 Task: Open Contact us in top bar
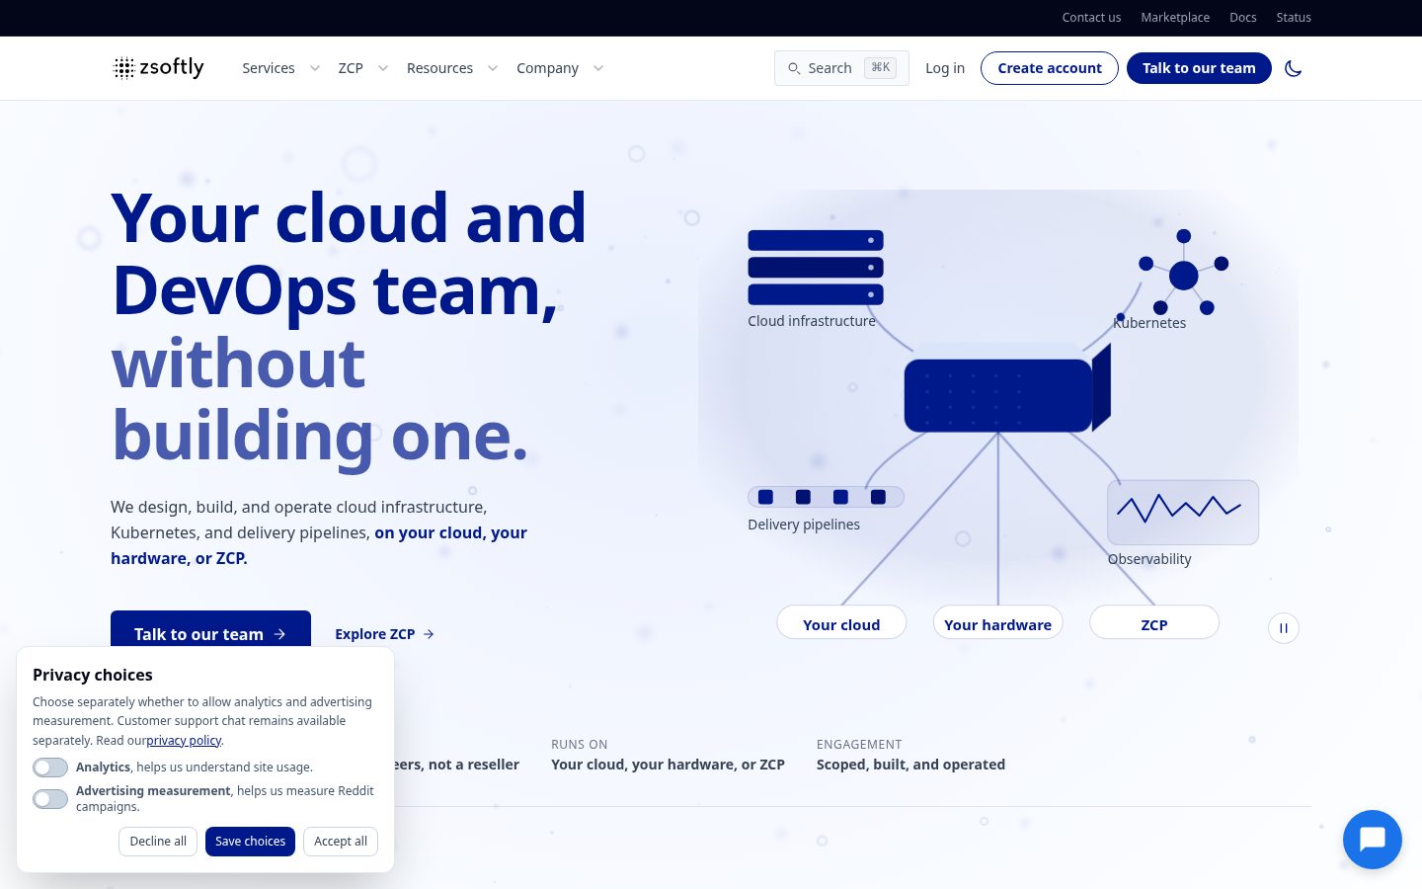point(1091,18)
